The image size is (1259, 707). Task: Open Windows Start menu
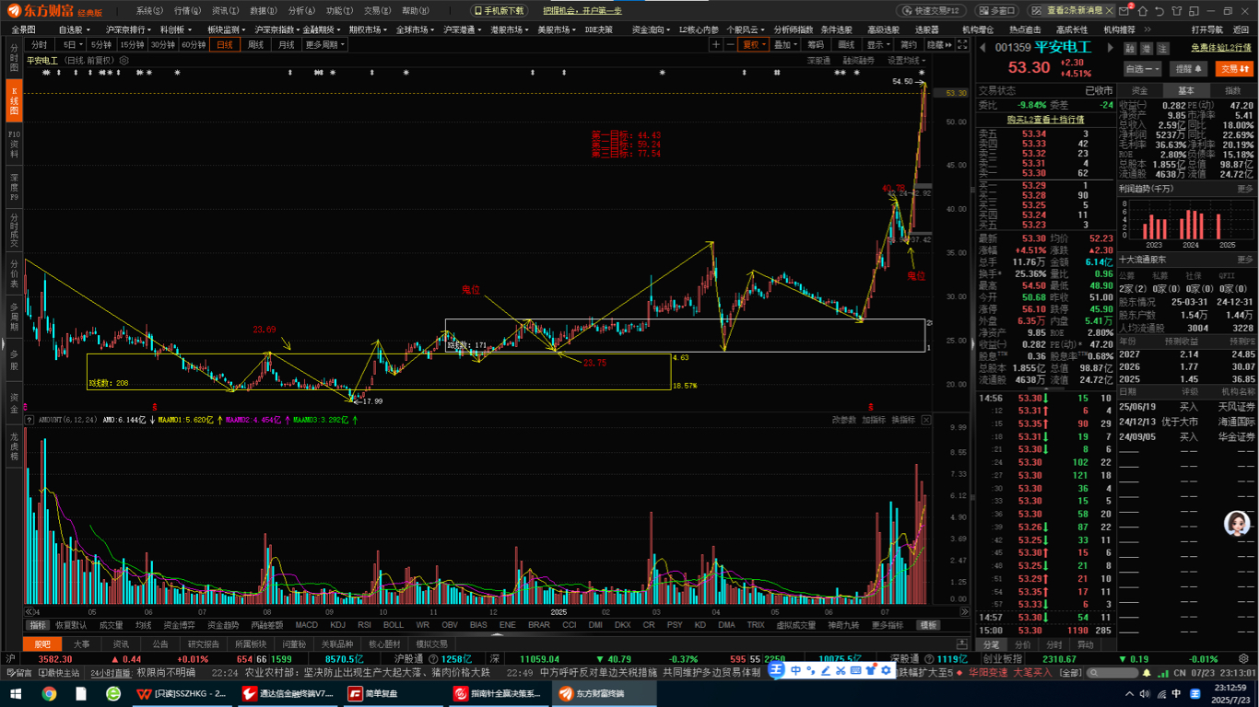click(x=16, y=694)
